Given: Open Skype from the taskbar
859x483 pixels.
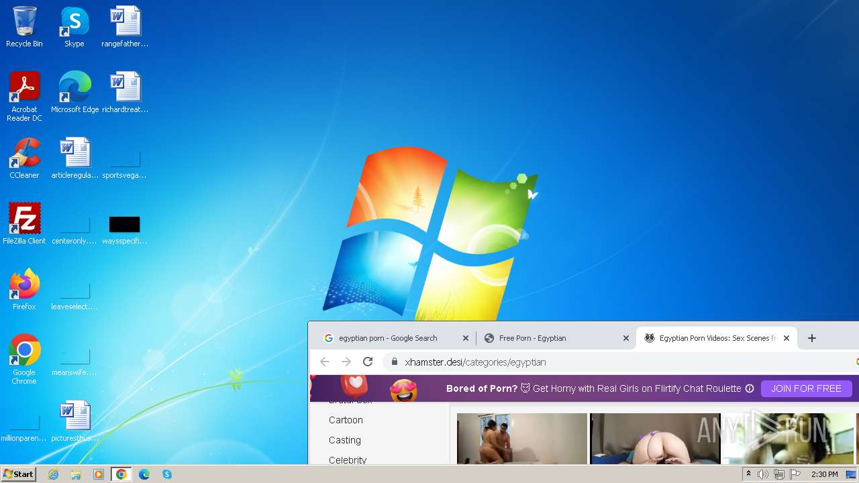Looking at the screenshot, I should coord(167,474).
